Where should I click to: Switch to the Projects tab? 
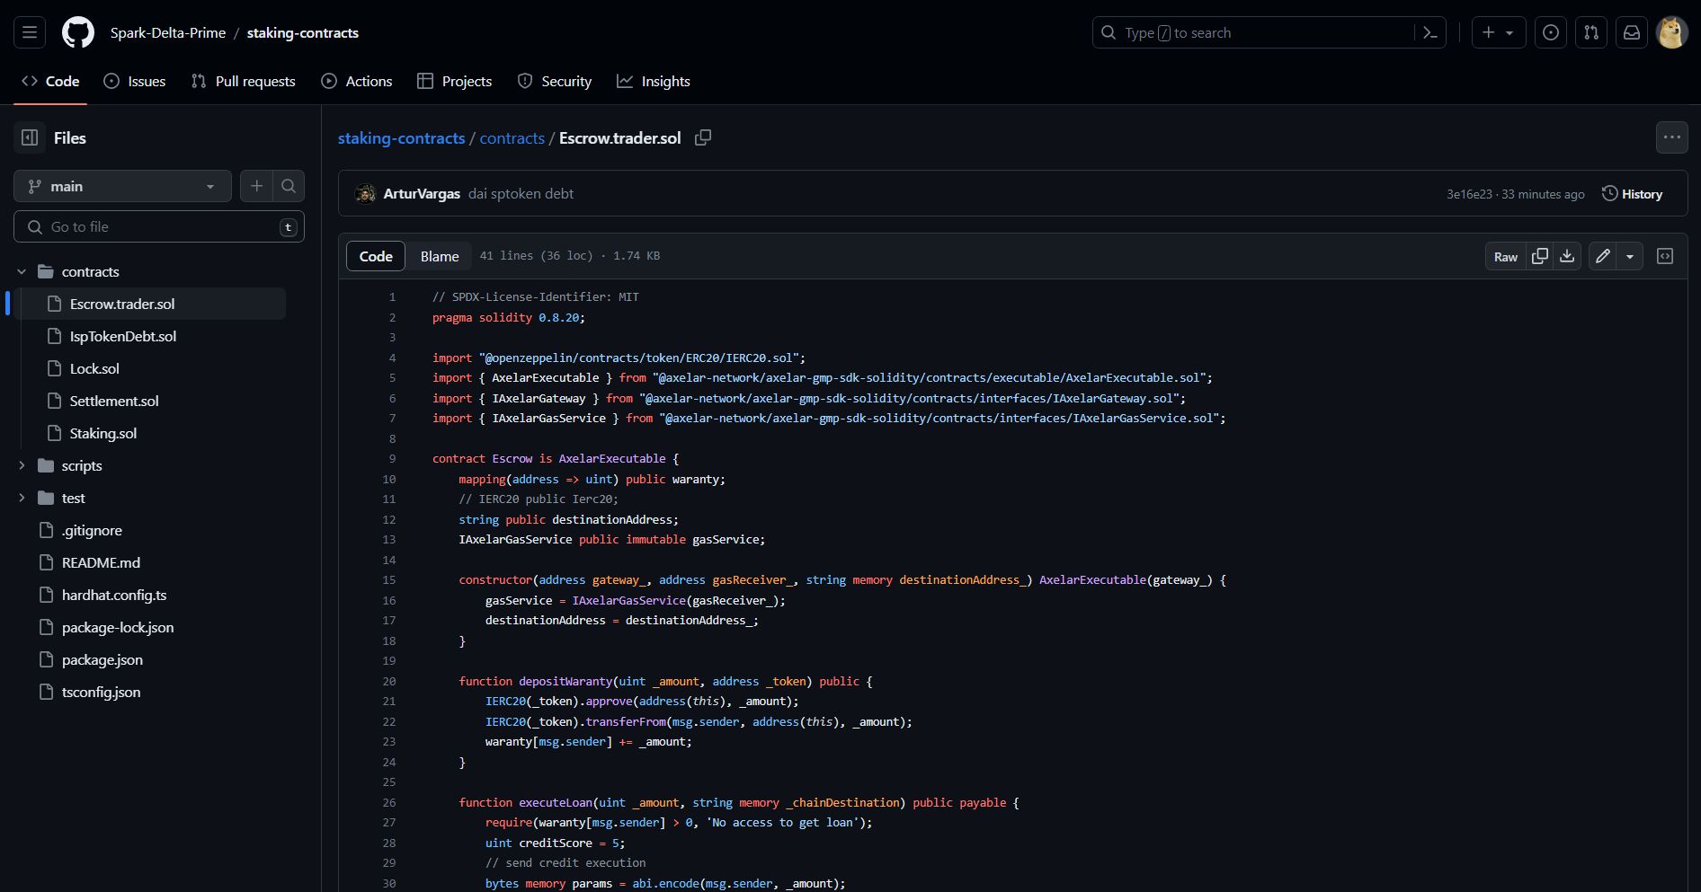455,81
